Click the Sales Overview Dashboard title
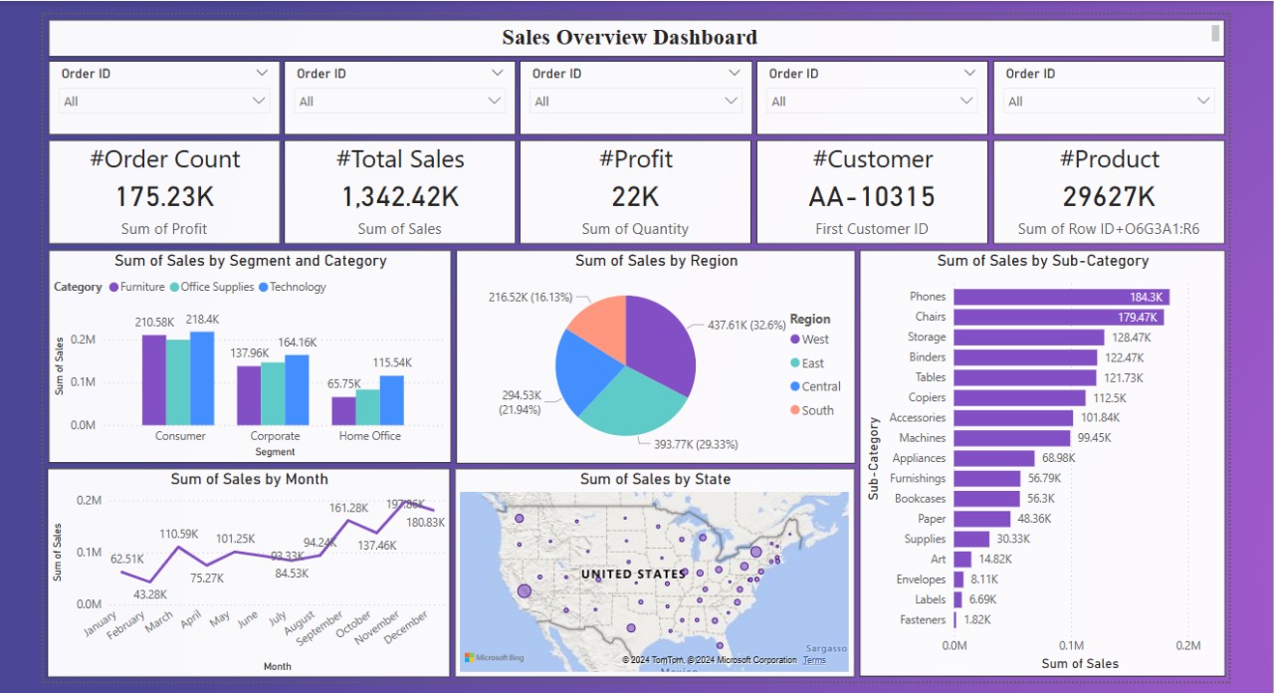Image resolution: width=1274 pixels, height=693 pixels. pyautogui.click(x=630, y=37)
